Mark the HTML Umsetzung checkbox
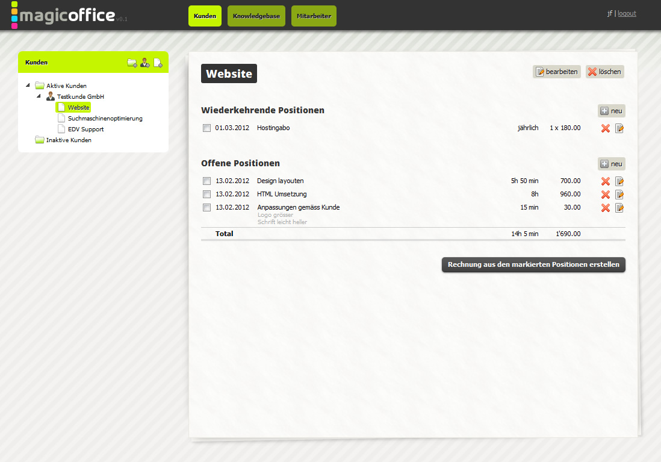 click(206, 195)
